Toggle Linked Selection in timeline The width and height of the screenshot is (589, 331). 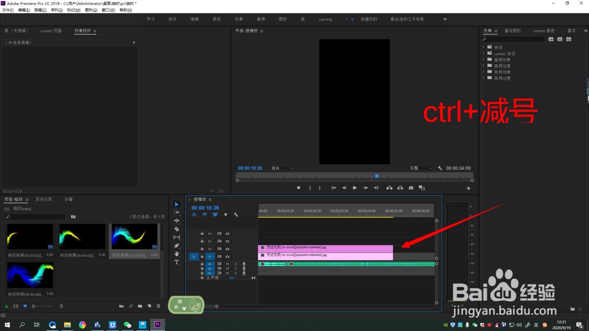[x=215, y=215]
